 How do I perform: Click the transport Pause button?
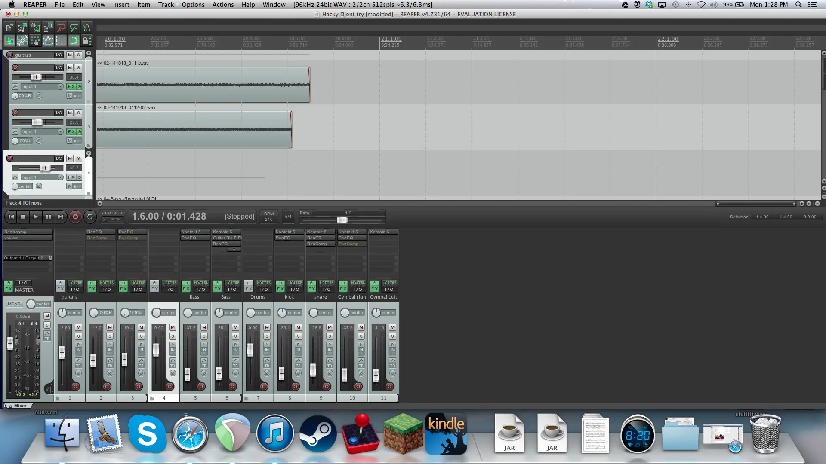coord(48,217)
